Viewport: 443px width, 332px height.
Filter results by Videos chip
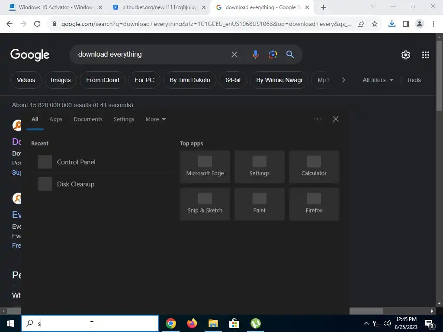point(26,80)
